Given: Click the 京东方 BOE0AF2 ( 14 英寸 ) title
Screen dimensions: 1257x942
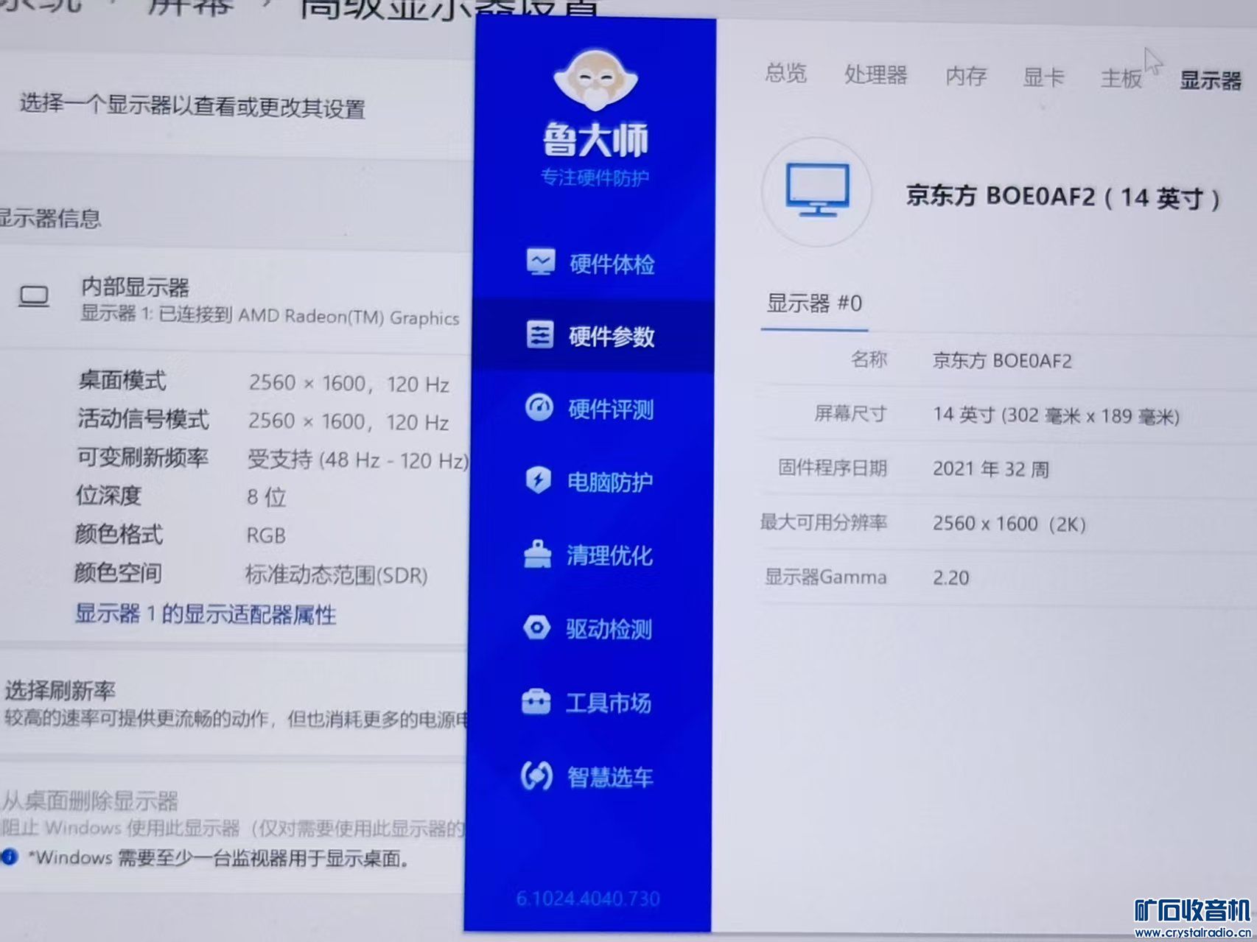Looking at the screenshot, I should [1062, 197].
